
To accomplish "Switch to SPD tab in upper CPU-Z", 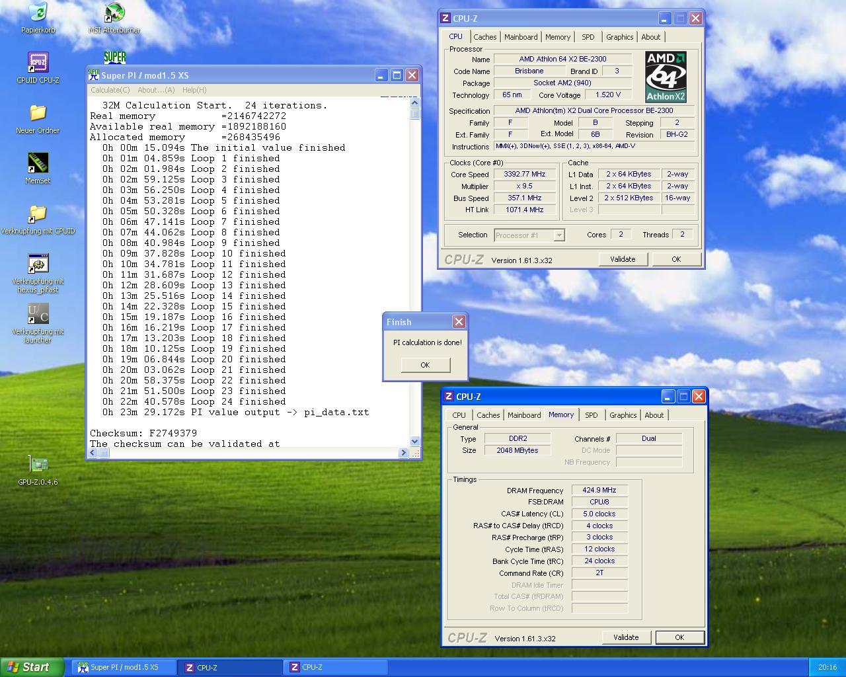I will point(588,37).
